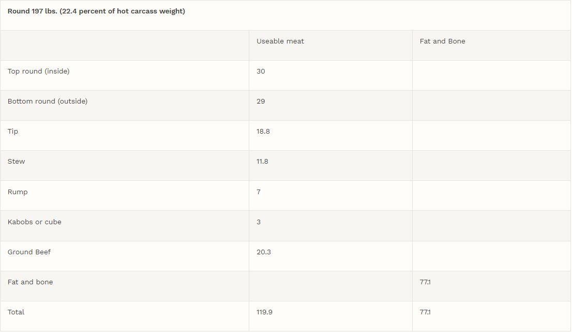Click the Tip value 18.8

click(263, 132)
